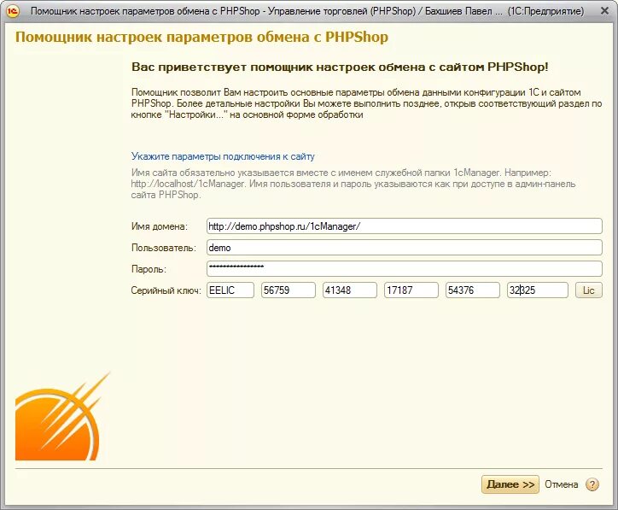Focus the Имя домена input field
Screen dimensions: 618x510
[x=404, y=226]
